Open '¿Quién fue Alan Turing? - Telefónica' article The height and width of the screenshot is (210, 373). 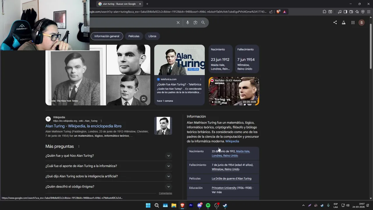click(x=179, y=85)
